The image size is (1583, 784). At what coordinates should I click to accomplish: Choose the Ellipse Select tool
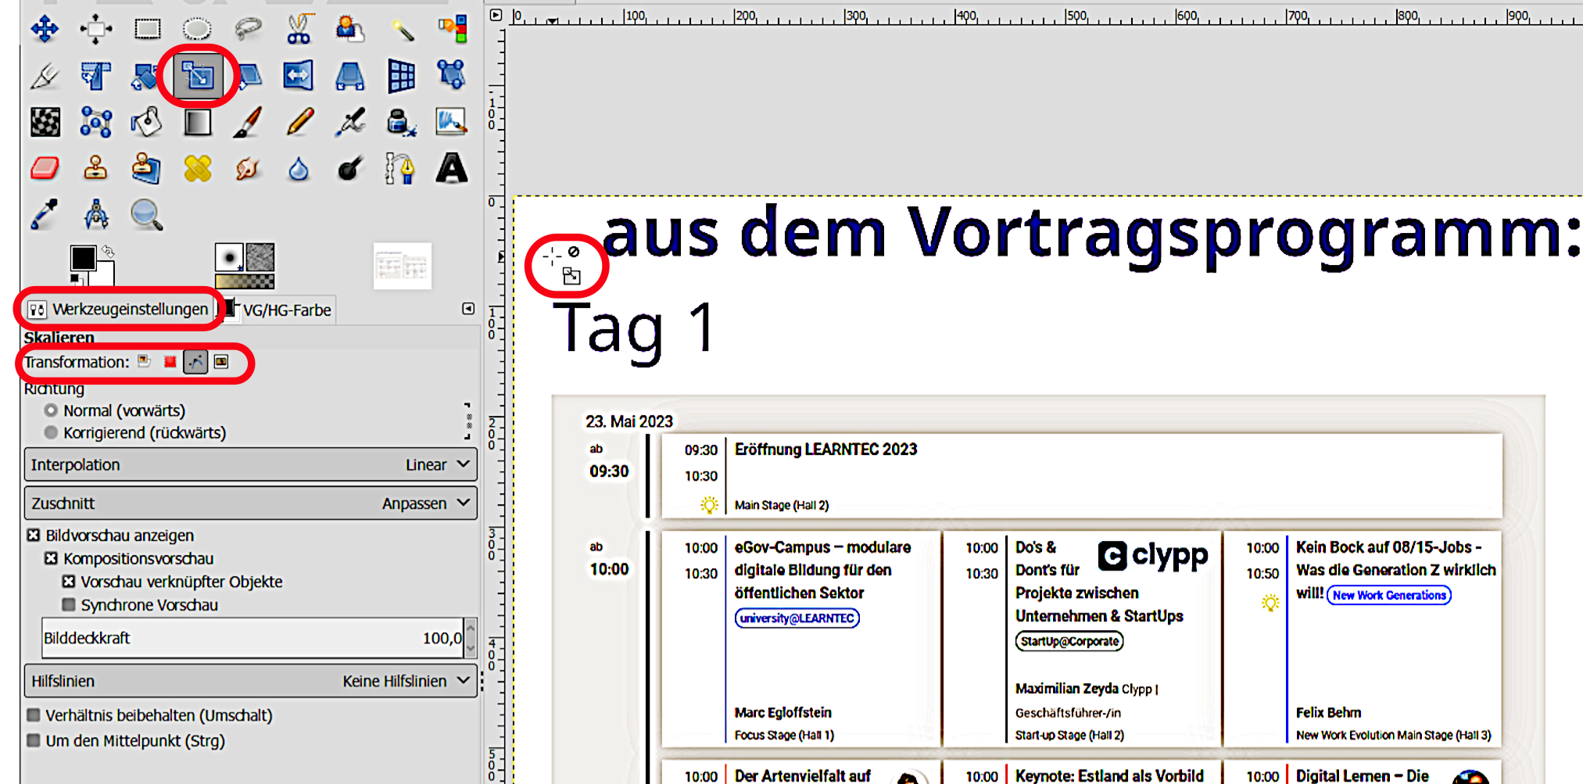197,30
